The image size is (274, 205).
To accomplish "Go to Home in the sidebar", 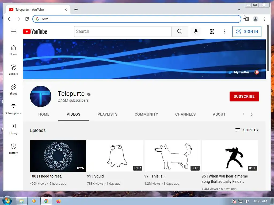I will tap(13, 50).
